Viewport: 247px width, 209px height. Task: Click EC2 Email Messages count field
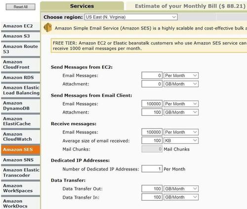pos(152,76)
